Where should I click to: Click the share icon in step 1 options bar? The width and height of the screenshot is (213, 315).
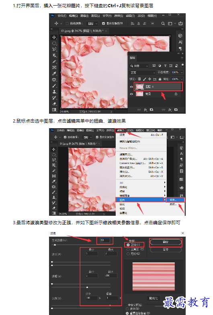point(180,23)
